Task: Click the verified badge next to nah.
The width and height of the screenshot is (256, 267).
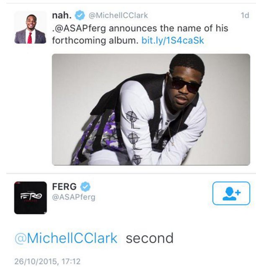Action: tap(80, 15)
